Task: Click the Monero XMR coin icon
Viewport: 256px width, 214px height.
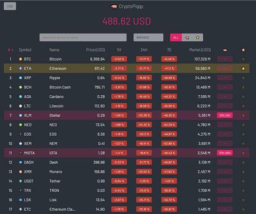Action: pyautogui.click(x=20, y=172)
